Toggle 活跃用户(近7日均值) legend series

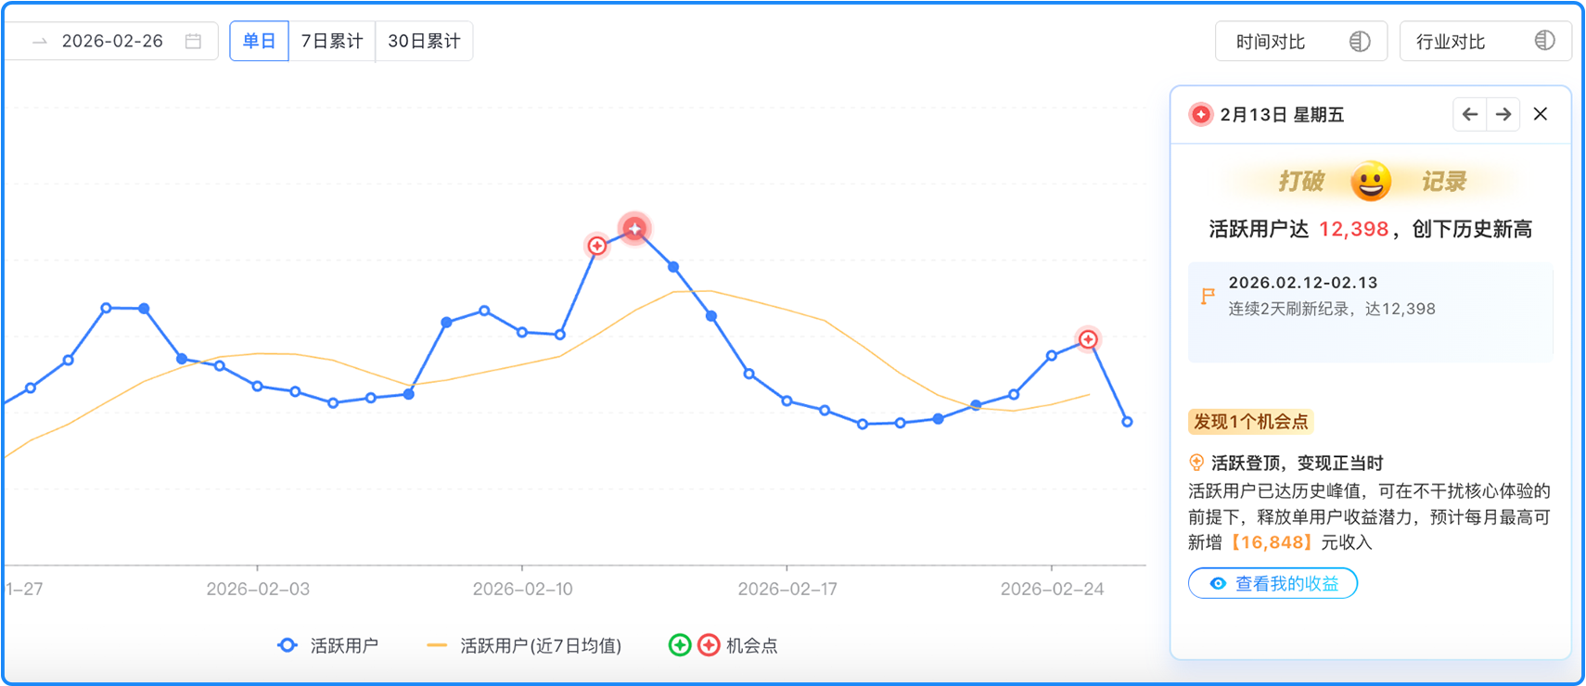pos(525,645)
